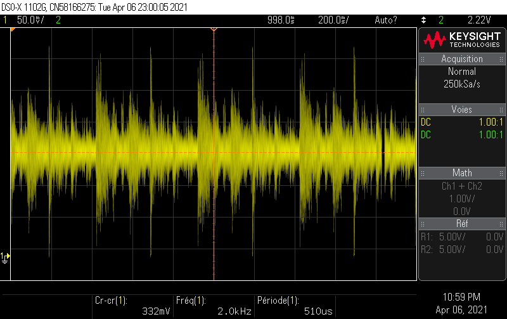Select the channel 2 indicator in top bar
The width and height of the screenshot is (507, 319).
[58, 20]
